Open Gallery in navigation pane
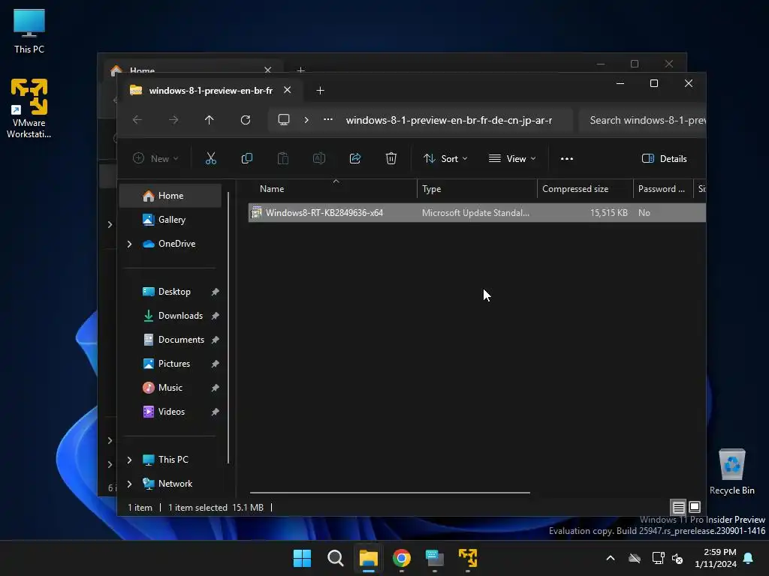This screenshot has height=576, width=769. click(170, 220)
